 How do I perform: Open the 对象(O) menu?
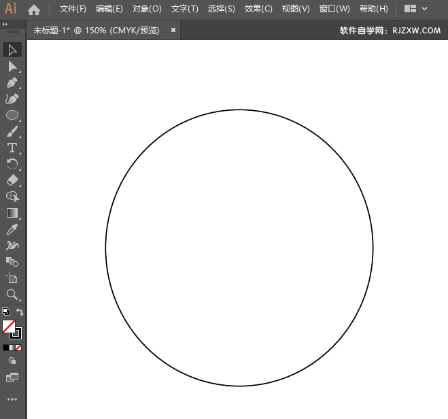point(147,9)
